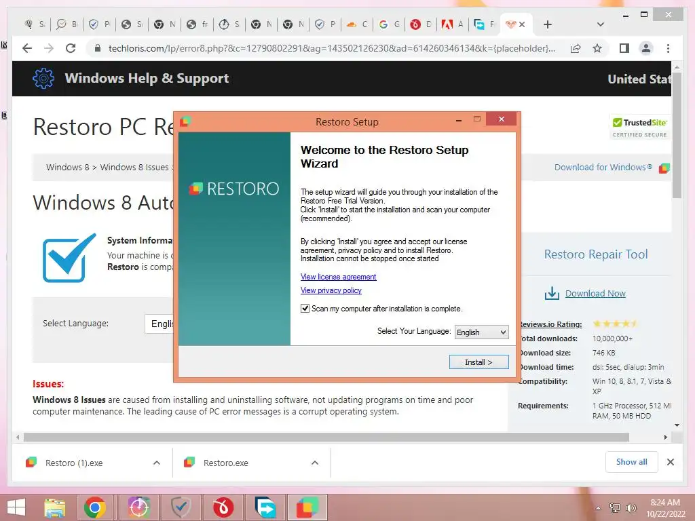Screen dimensions: 695x521
Task: Click the network icon in system tray
Action: (615, 507)
